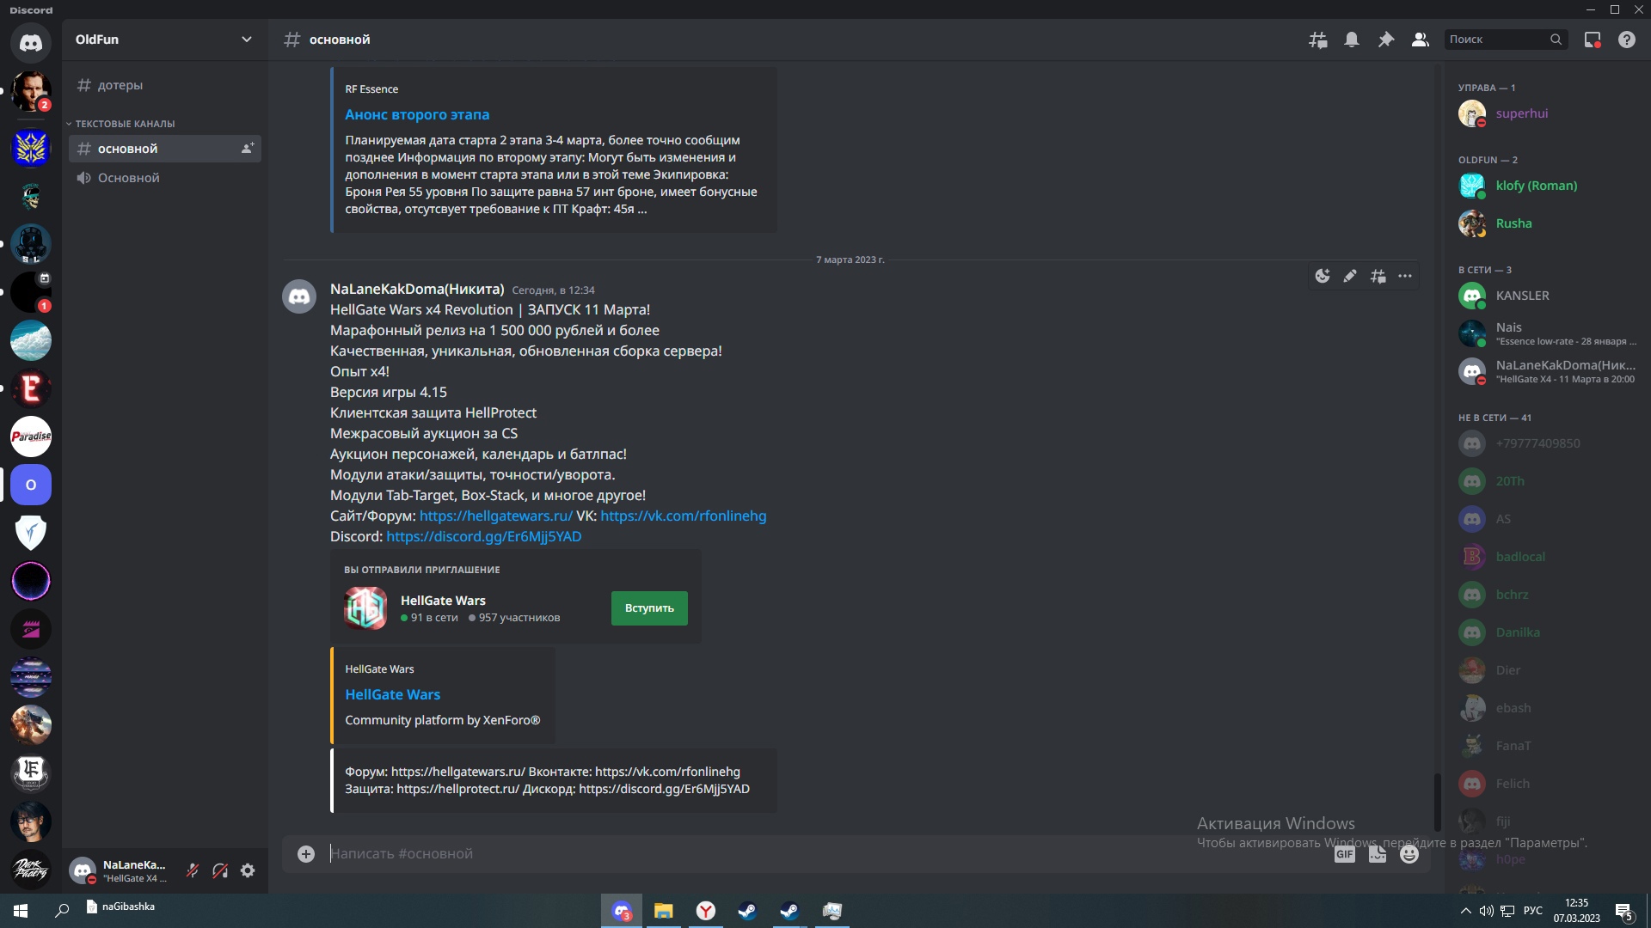The width and height of the screenshot is (1651, 928).
Task: Click the message input field
Action: point(825,853)
